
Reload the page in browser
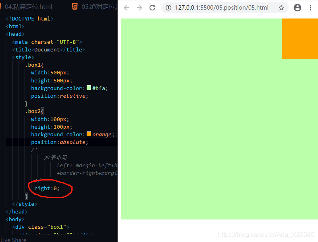(152, 8)
